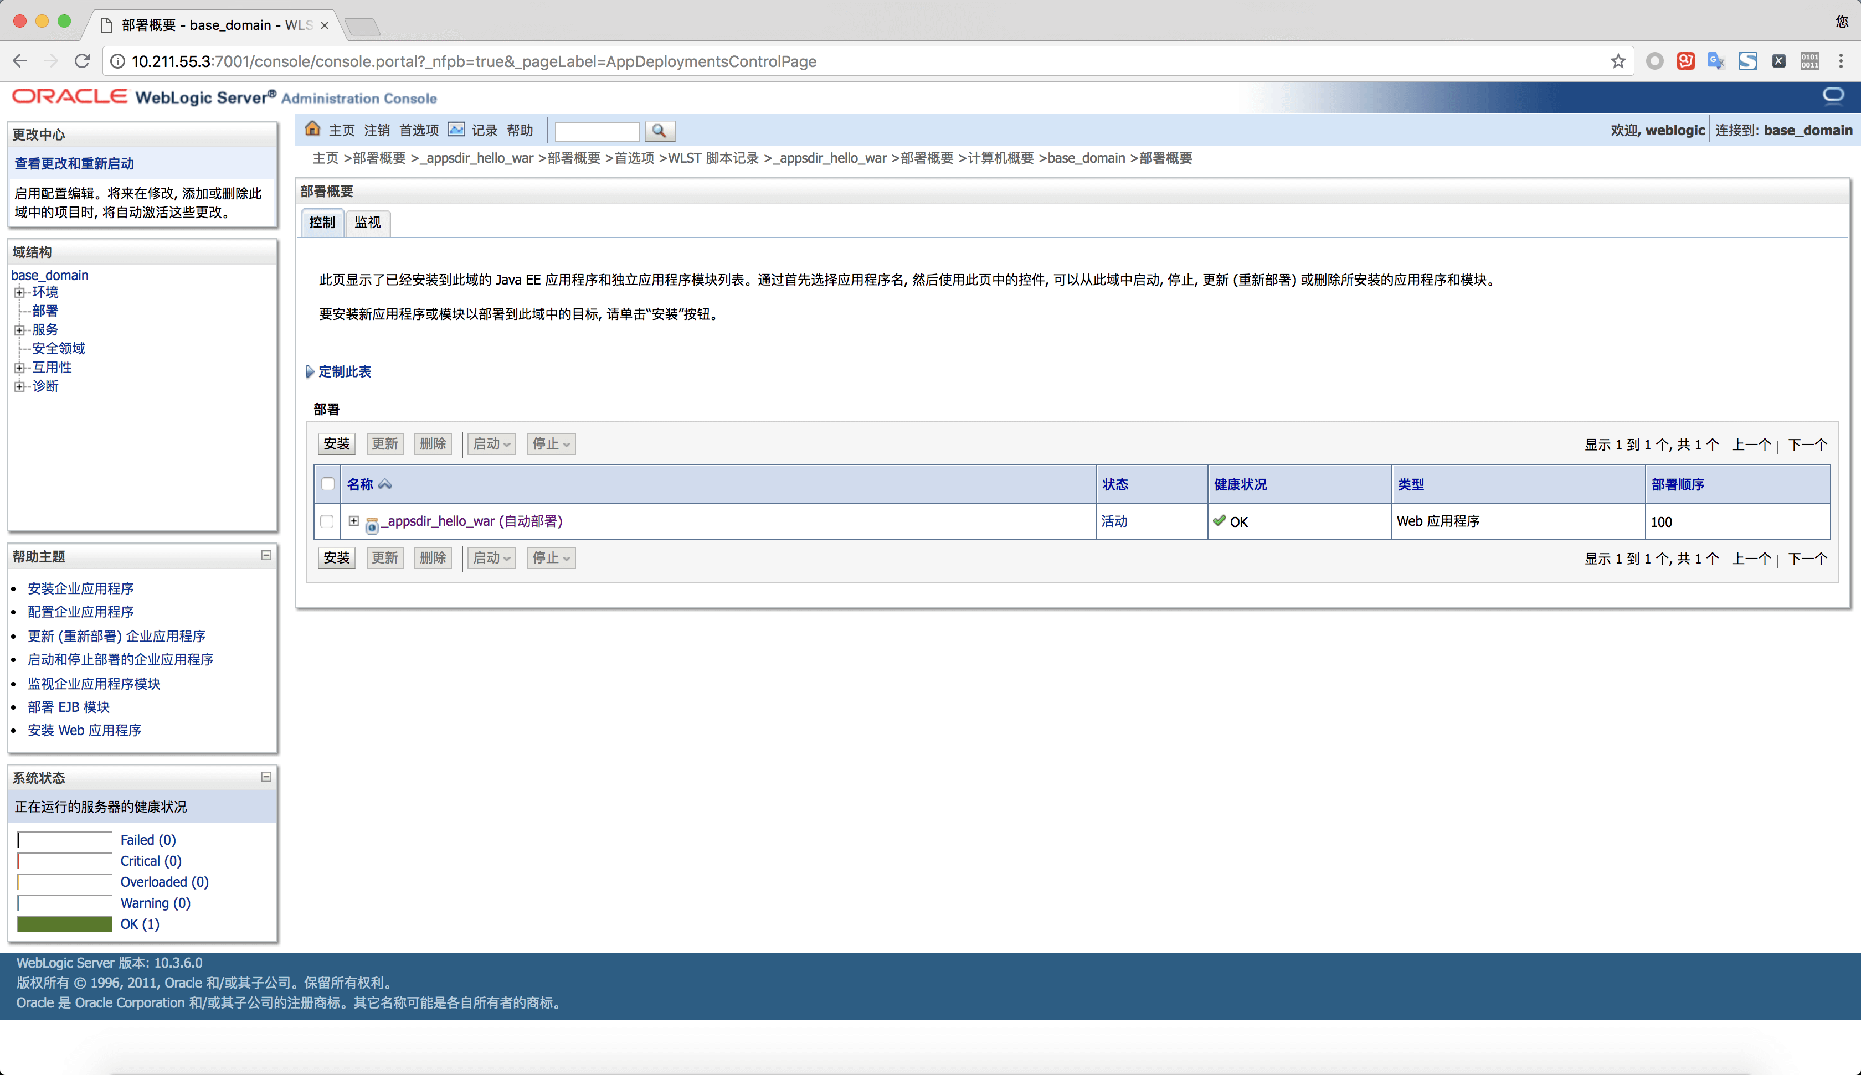Click the Oracle logo at top left
The image size is (1861, 1075).
coord(69,96)
